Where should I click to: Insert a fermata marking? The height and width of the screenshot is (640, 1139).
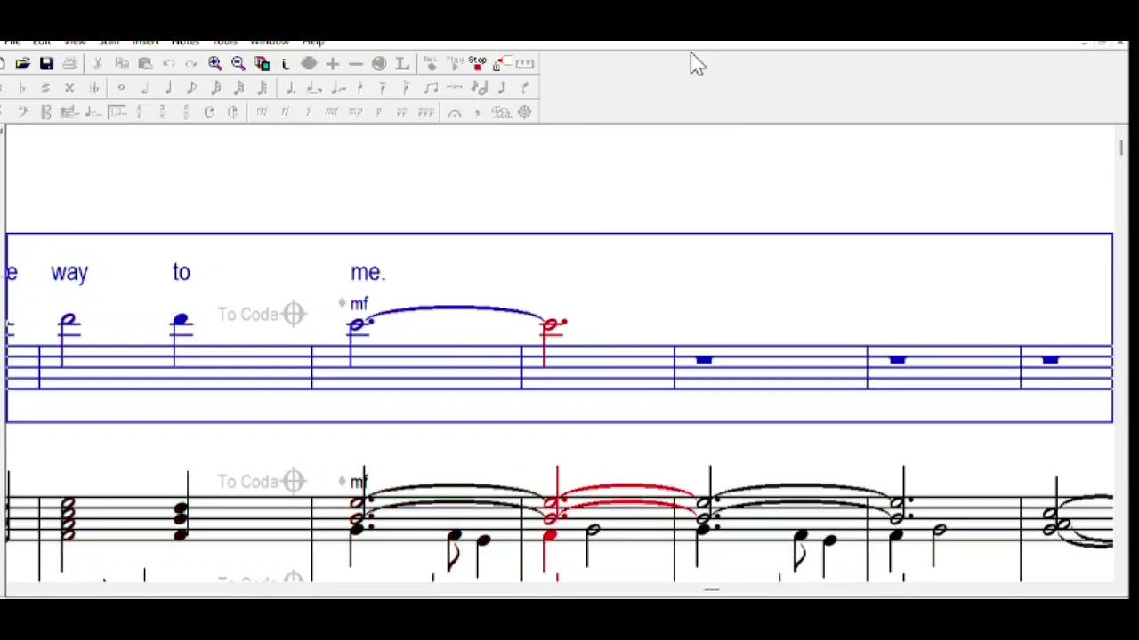click(455, 113)
